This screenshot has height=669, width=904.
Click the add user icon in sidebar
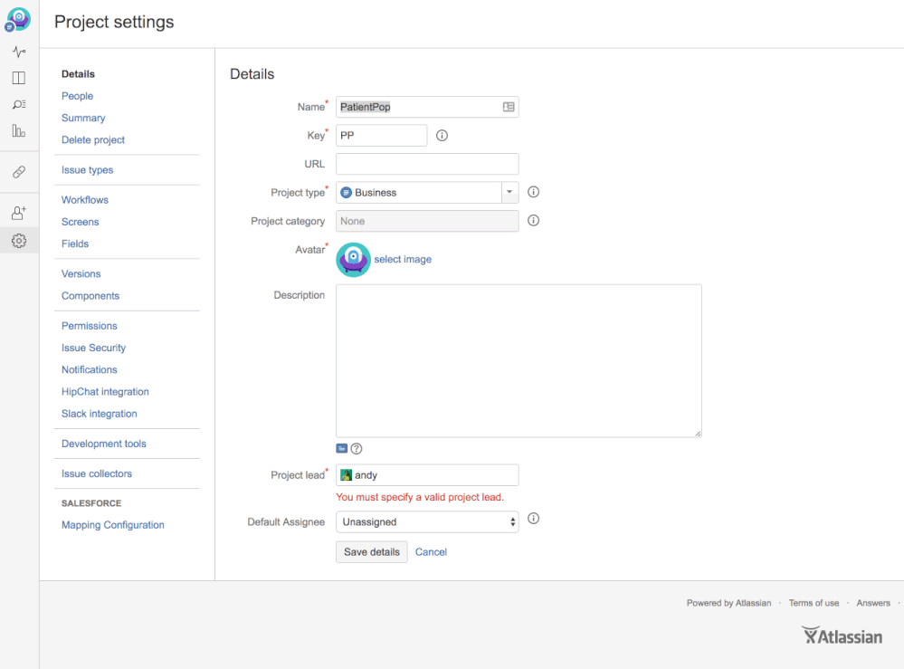pyautogui.click(x=19, y=213)
